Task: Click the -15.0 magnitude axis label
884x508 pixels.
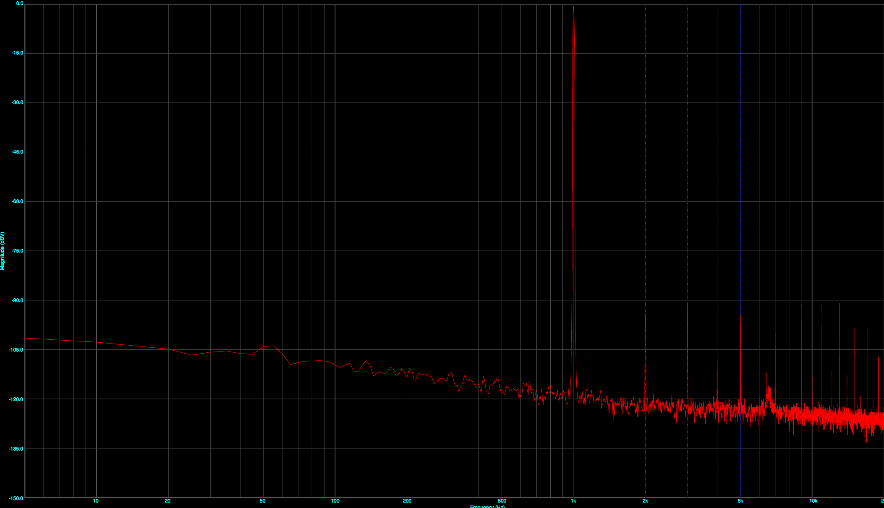Action: (18, 53)
